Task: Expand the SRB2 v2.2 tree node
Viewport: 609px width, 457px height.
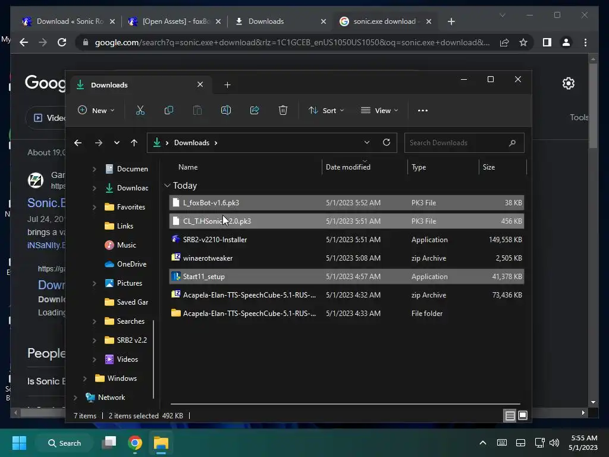Action: pos(94,340)
